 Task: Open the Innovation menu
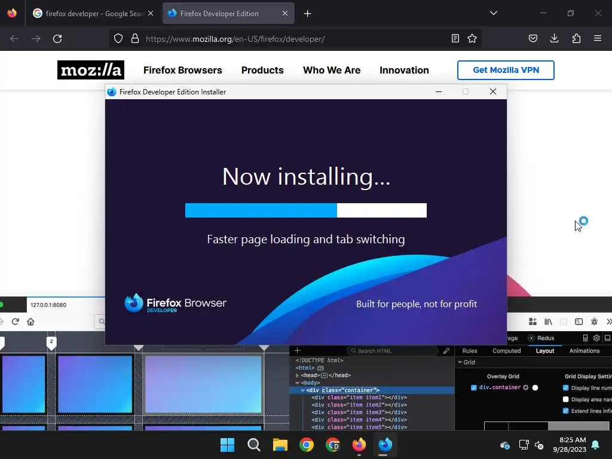tap(404, 71)
